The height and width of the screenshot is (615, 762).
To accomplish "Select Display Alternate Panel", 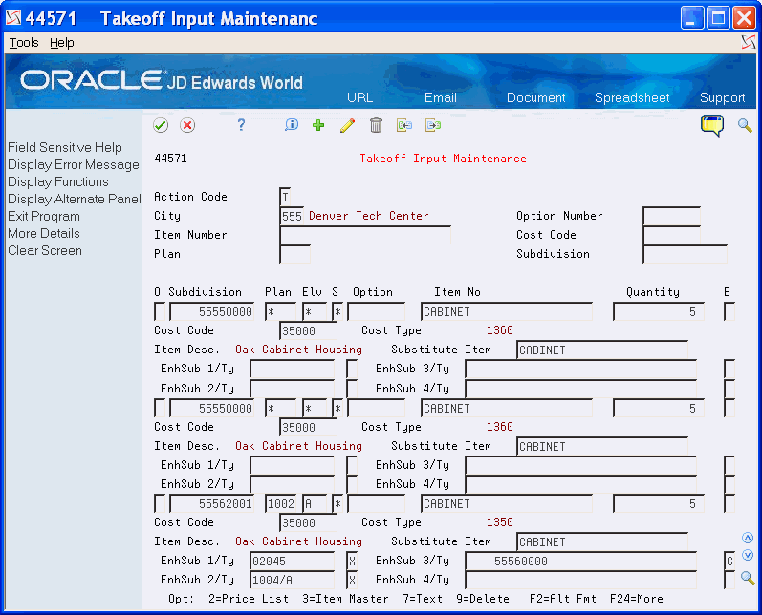I will click(x=75, y=199).
